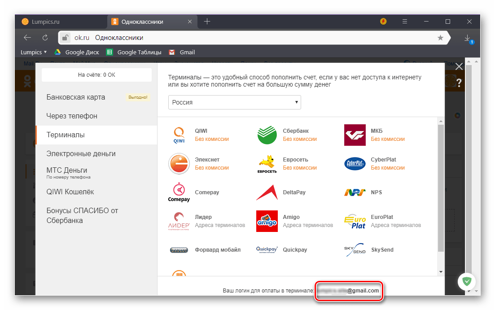Choose the Сбербанк terminal icon

tap(267, 135)
